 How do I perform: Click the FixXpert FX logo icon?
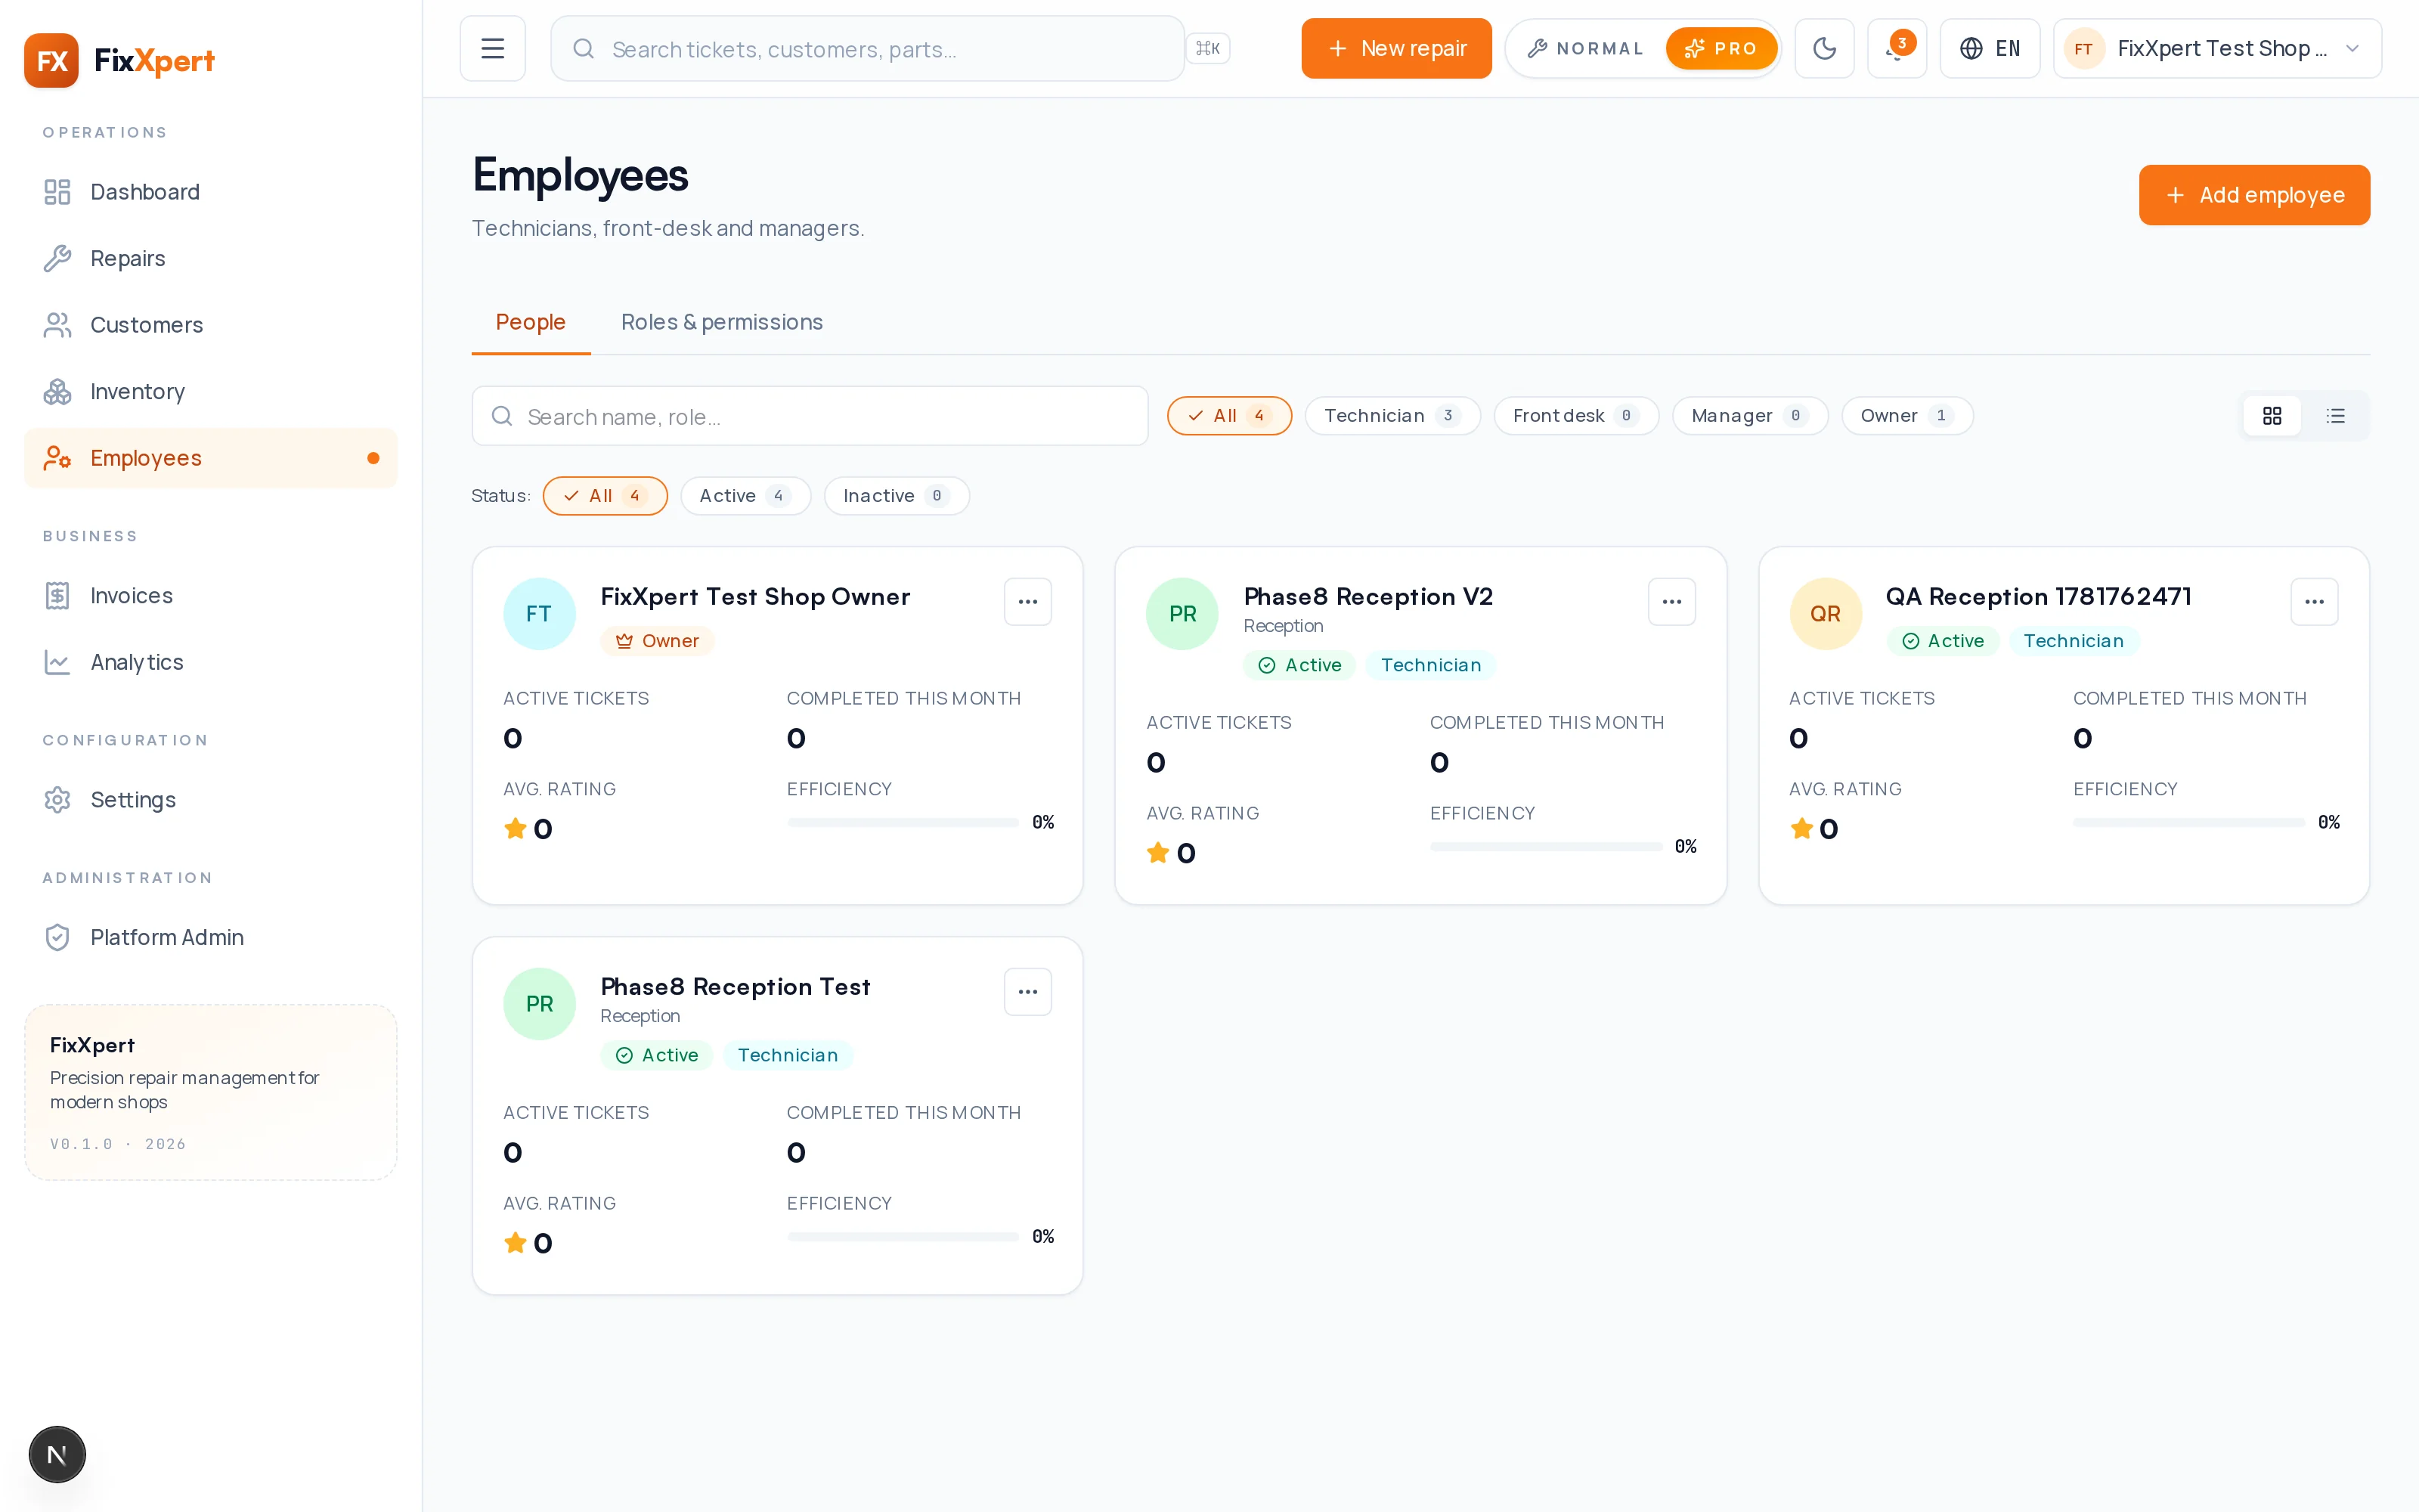click(x=51, y=60)
